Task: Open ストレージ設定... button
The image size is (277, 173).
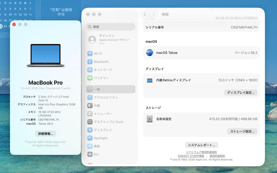Action: [x=242, y=131]
